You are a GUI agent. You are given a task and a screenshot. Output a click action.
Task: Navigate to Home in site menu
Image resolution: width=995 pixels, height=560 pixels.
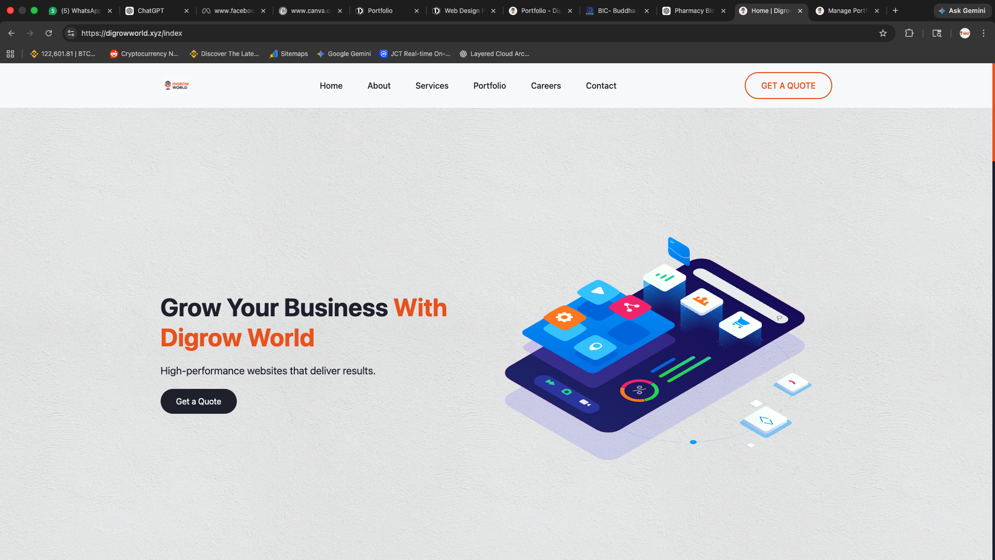click(331, 86)
